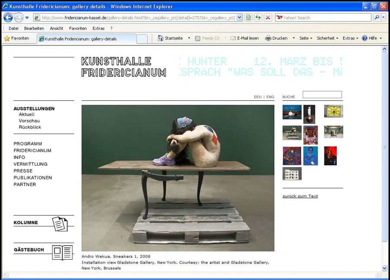Viewport: 390px width, 280px height.
Task: Click the vertical scrollbar up arrow
Action: click(384, 49)
